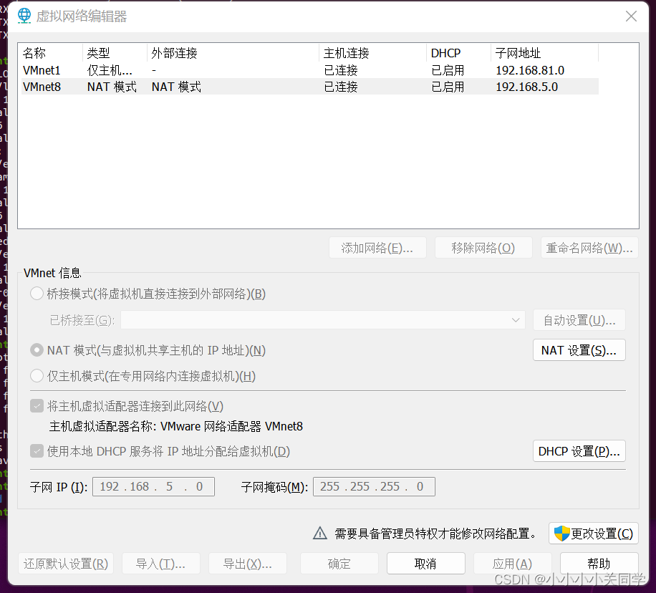Viewport: 656px width, 593px height.
Task: Select the NAT 模式 radio button
Action: pyautogui.click(x=37, y=350)
